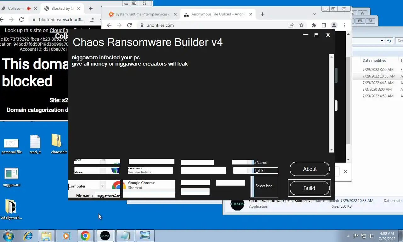
Task: Click the Explorer refresh icon
Action: (389, 41)
